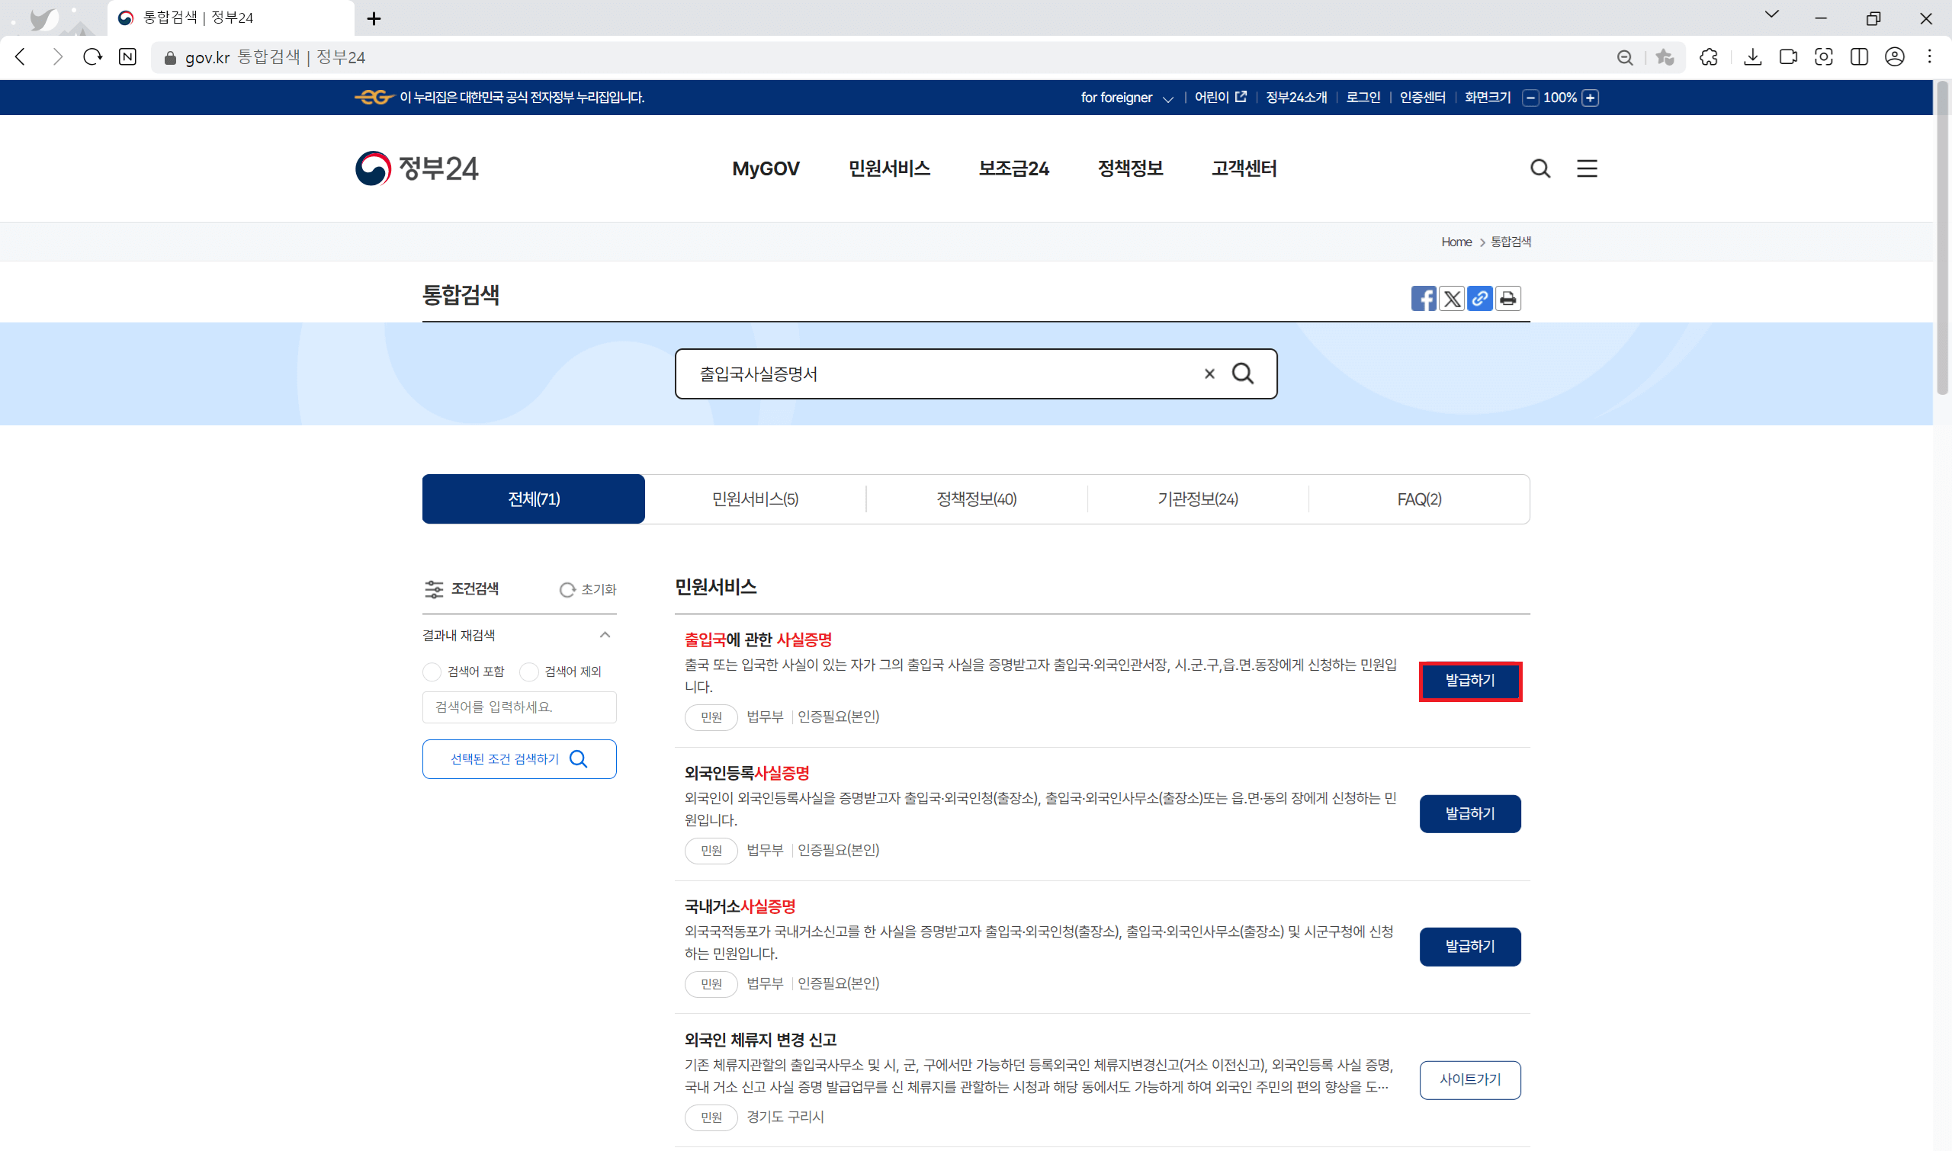This screenshot has width=1952, height=1151.
Task: Click 사이트가기 for 외국인 체류지 변경 신고
Action: tap(1469, 1079)
